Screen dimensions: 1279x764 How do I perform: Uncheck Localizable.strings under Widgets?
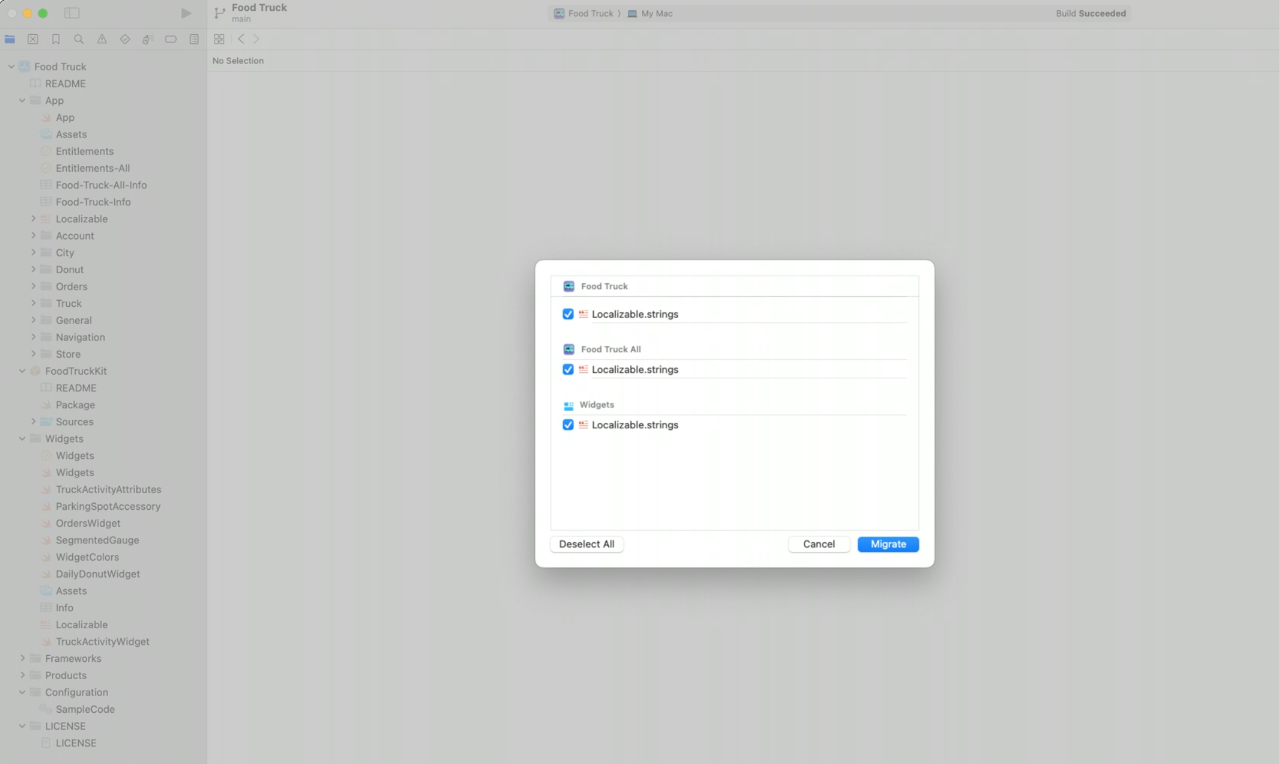(x=568, y=424)
